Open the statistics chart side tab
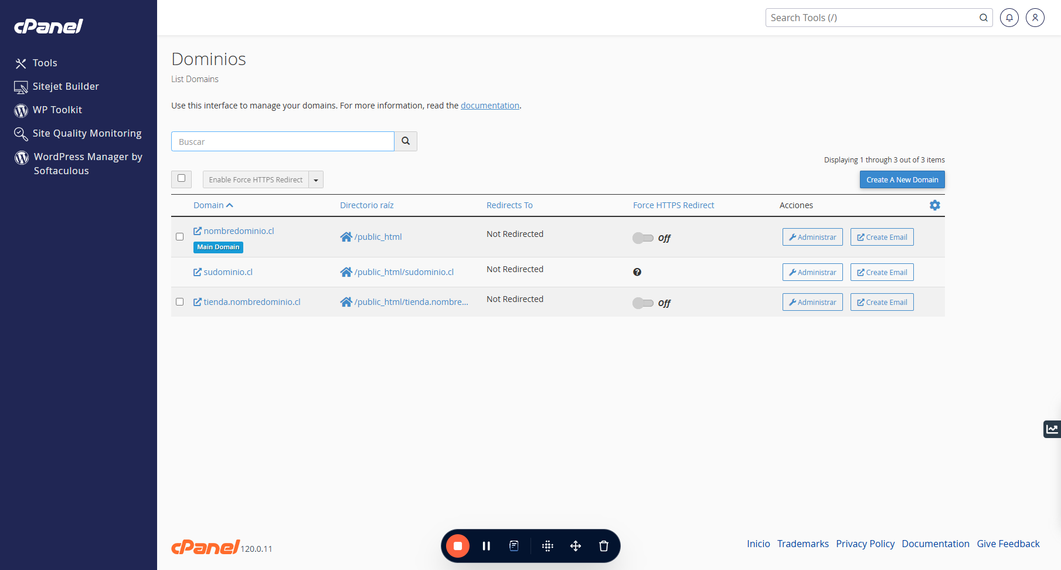The height and width of the screenshot is (570, 1061). (1052, 429)
